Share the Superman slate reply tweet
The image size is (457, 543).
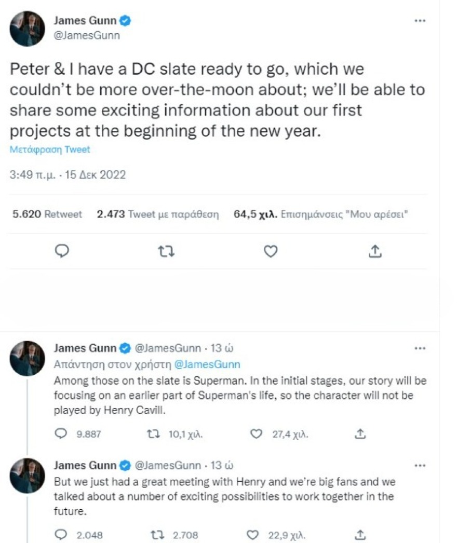[360, 434]
